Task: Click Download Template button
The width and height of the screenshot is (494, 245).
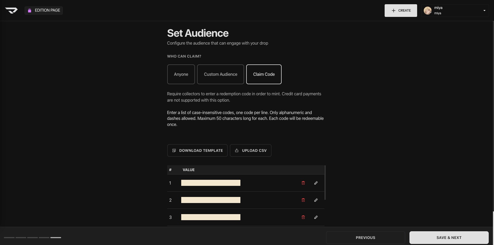Action: coord(197,150)
